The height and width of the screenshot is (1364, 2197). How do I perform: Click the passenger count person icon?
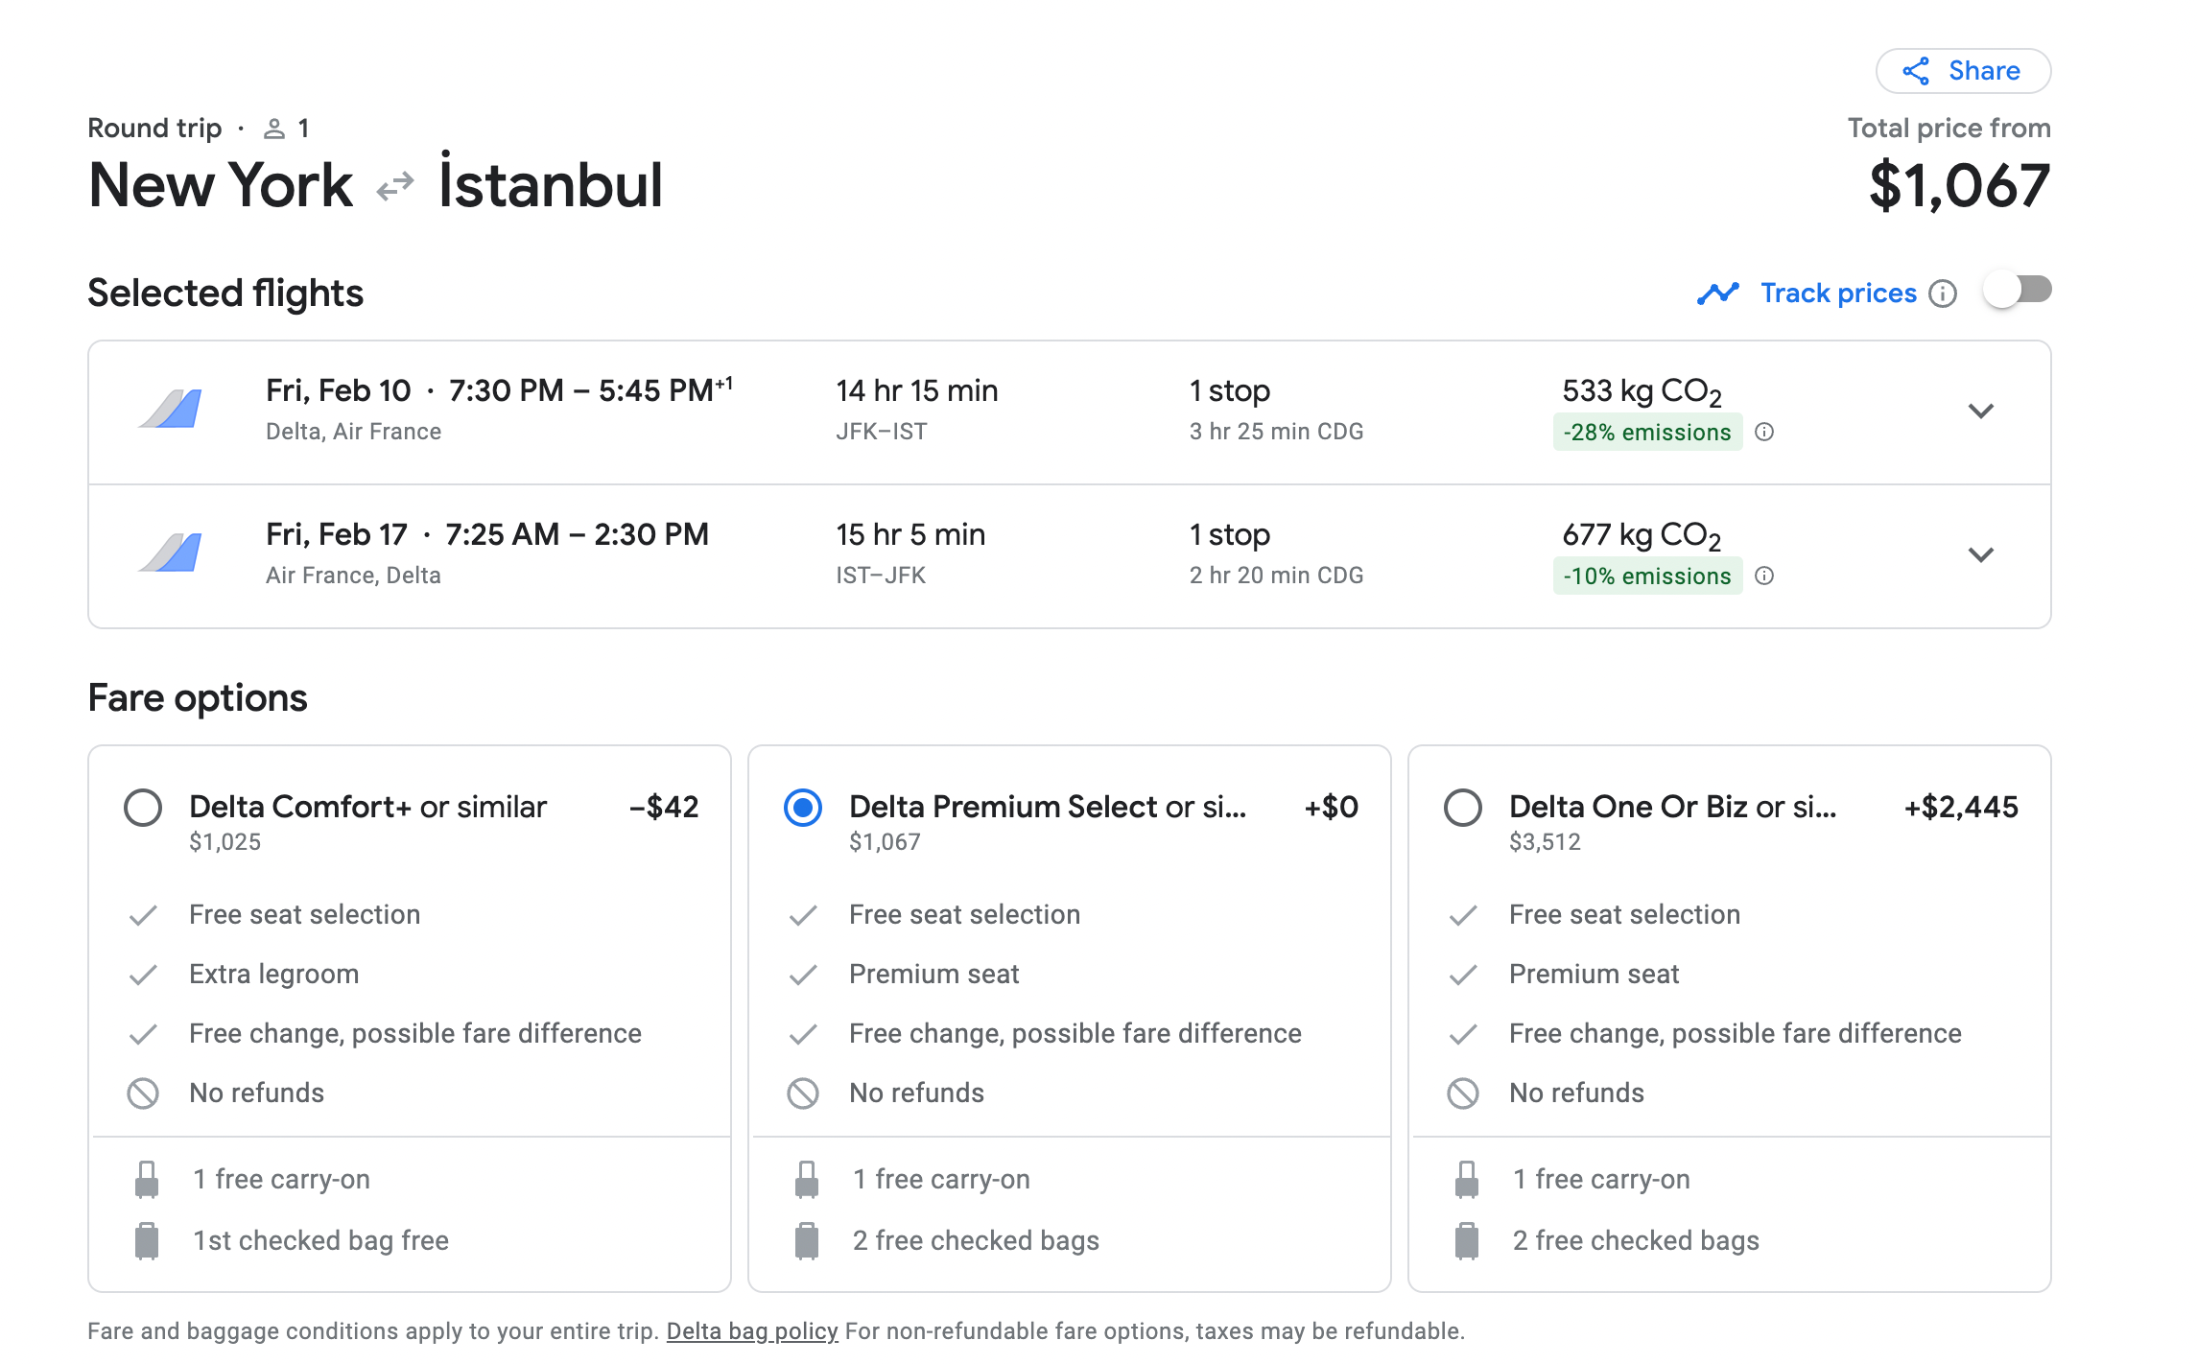pos(274,129)
